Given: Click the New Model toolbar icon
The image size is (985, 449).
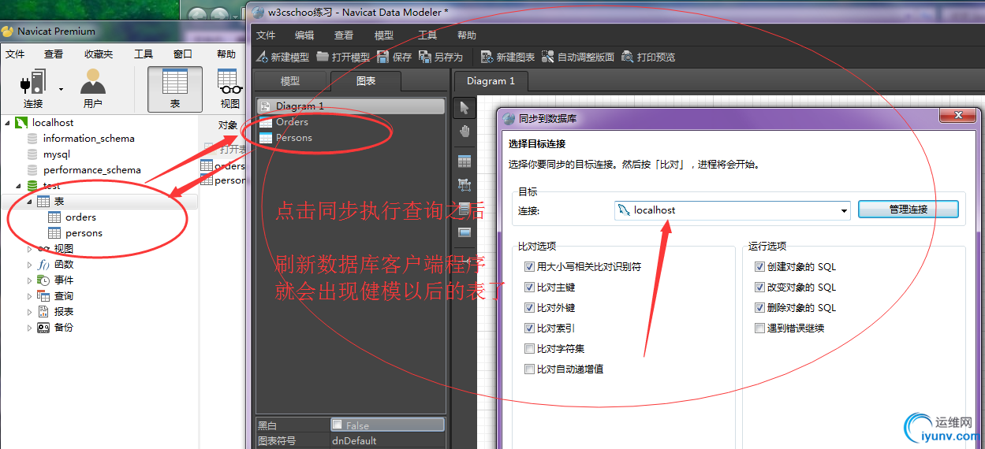Looking at the screenshot, I should click(263, 57).
